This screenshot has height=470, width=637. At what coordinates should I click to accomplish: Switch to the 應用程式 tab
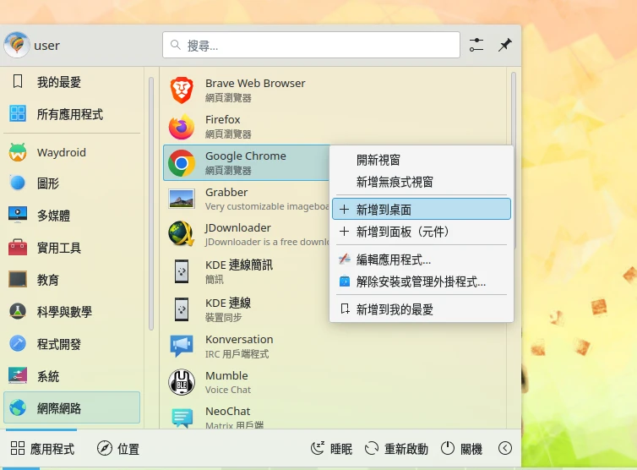tap(42, 449)
